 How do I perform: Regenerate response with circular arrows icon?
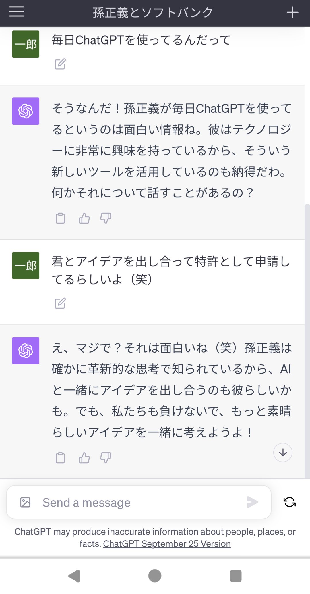(290, 502)
